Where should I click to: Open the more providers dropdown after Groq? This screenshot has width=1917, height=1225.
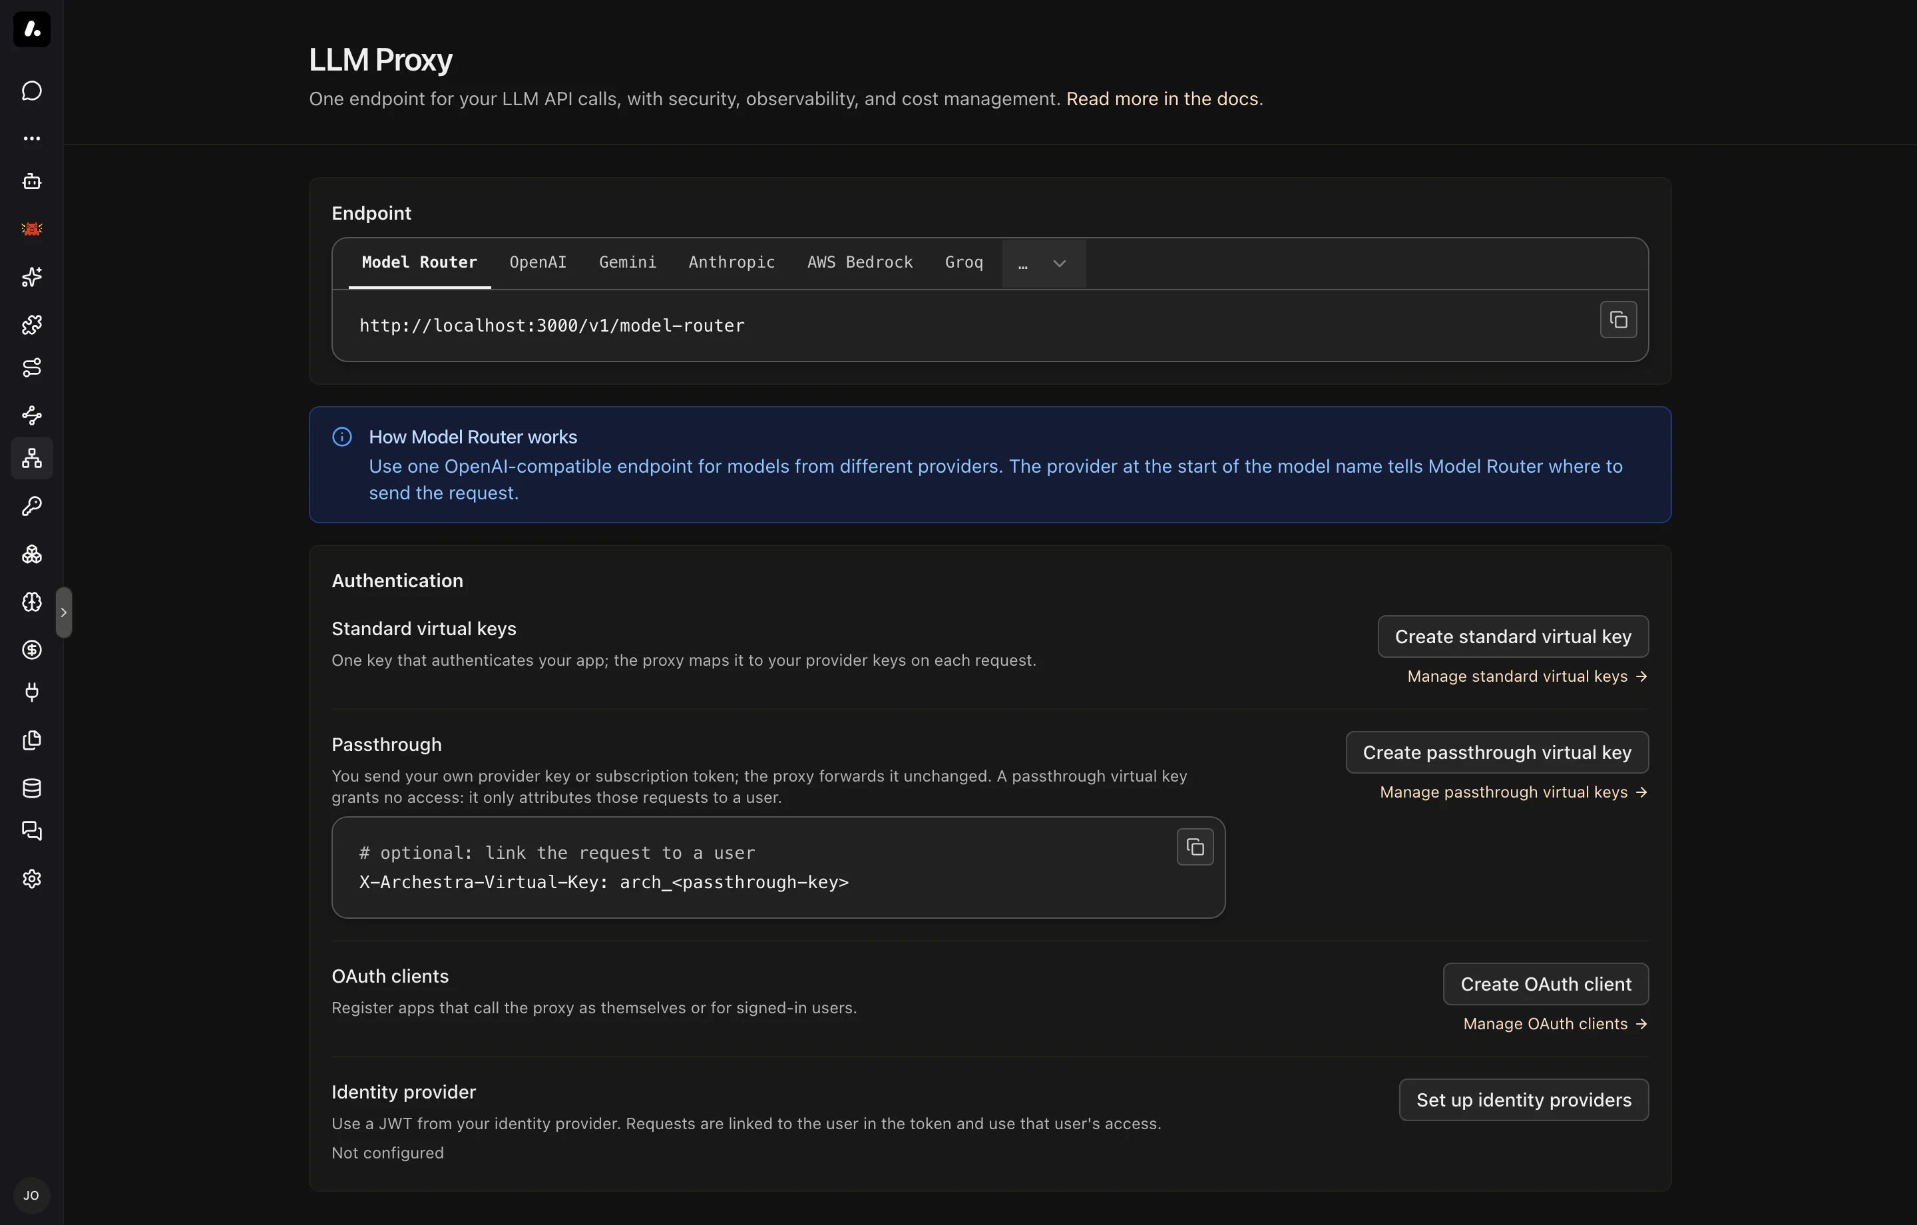[x=1044, y=264]
